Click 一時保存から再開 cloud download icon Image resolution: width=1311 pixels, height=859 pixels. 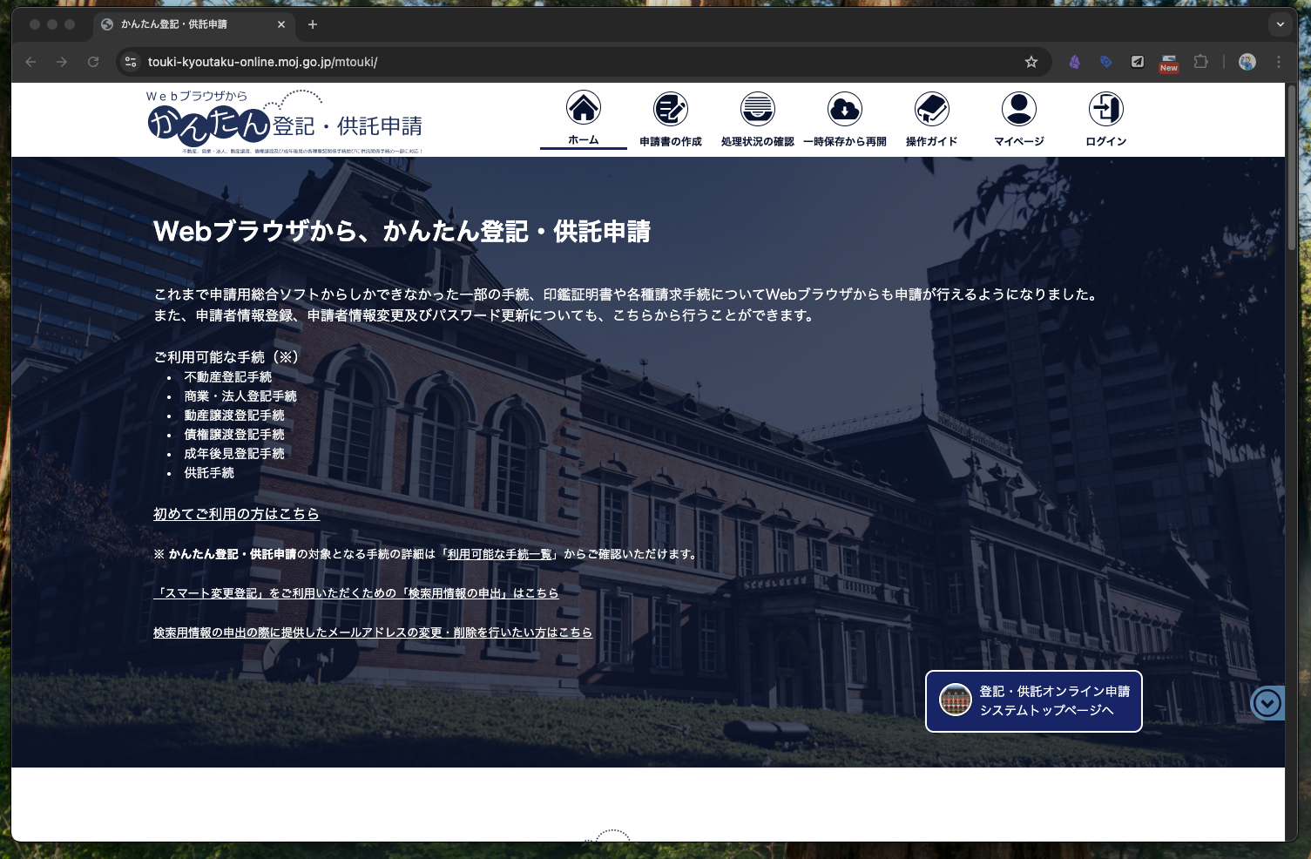pyautogui.click(x=844, y=109)
